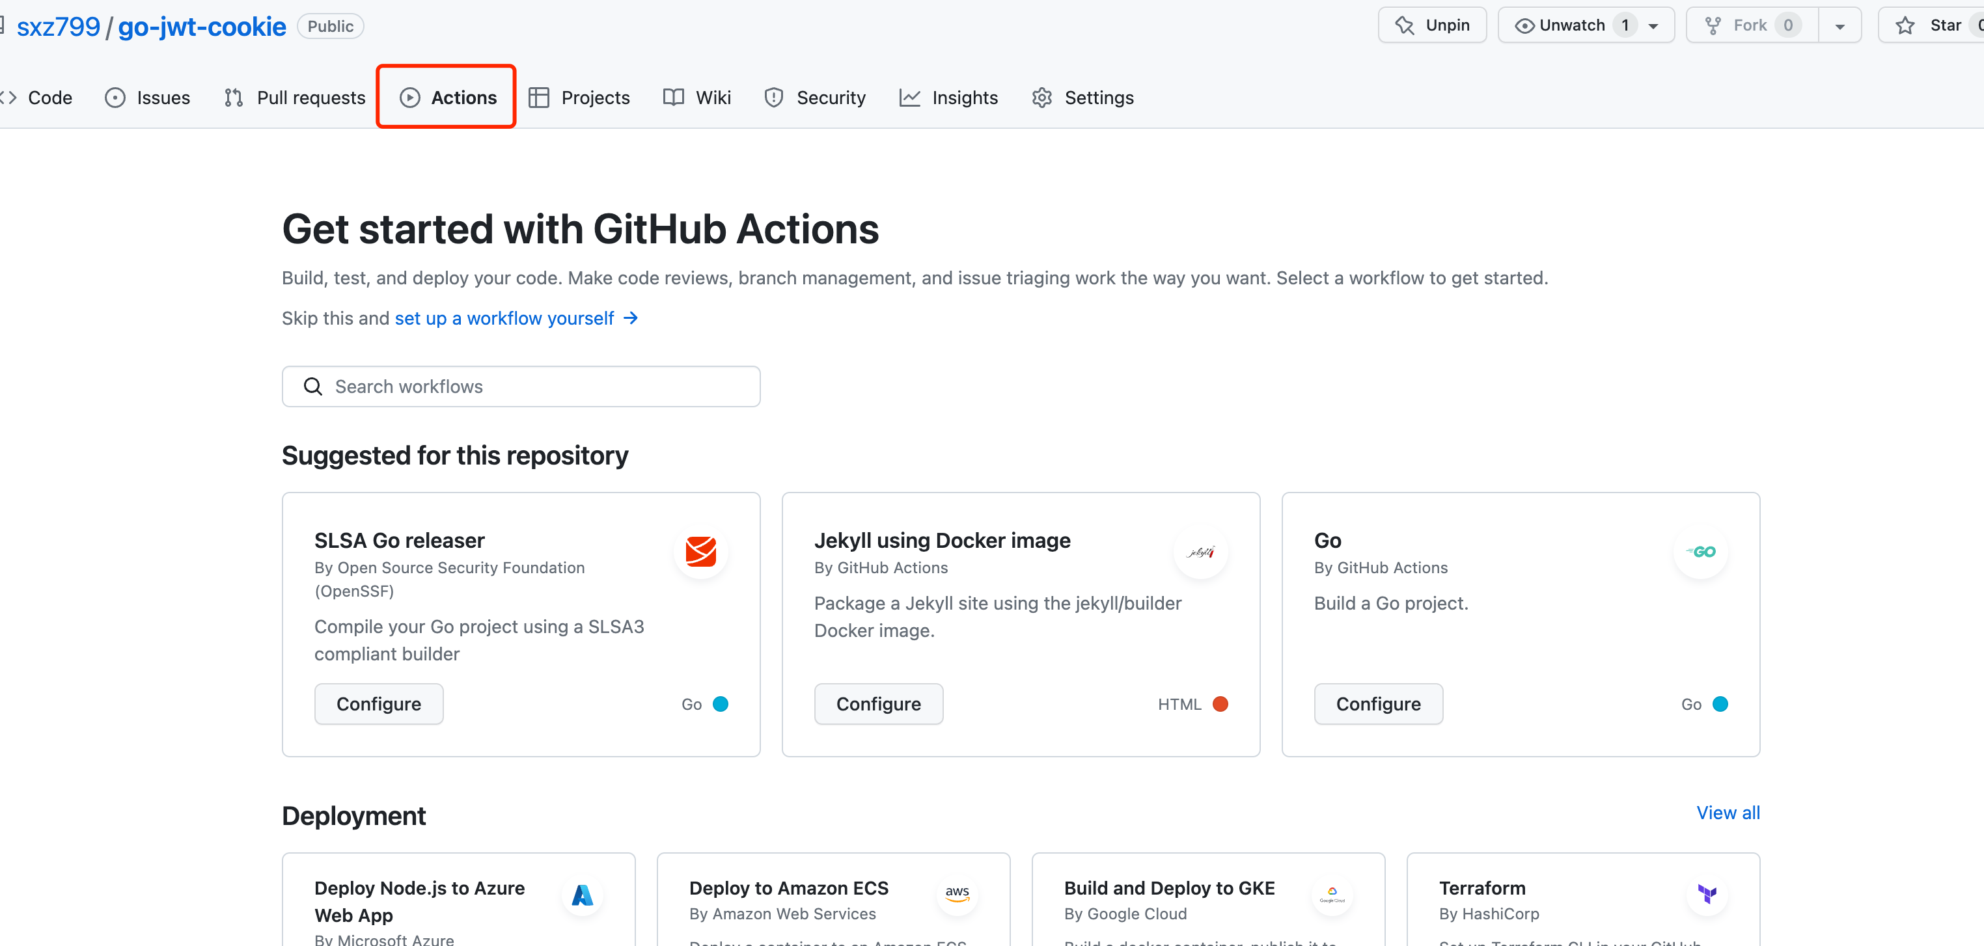Click View all in Deployment section

1728,813
